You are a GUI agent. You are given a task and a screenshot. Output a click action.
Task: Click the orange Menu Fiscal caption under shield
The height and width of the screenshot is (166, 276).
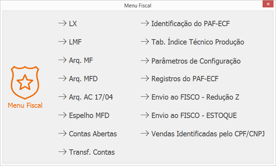(25, 105)
